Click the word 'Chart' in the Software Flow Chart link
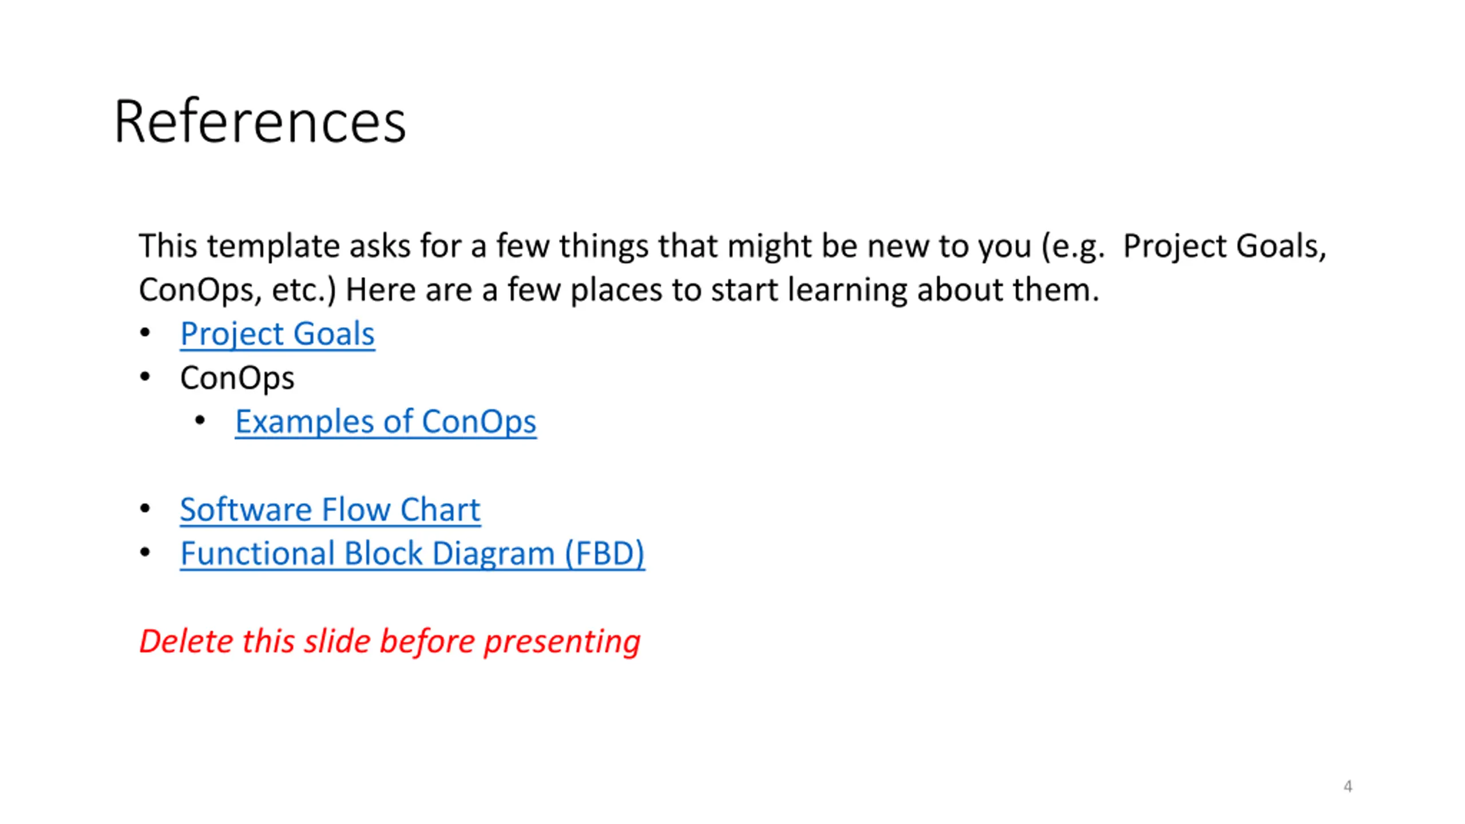Viewport: 1465px width, 824px height. pos(440,509)
